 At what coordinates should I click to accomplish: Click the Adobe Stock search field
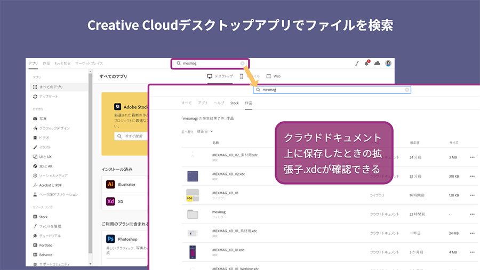(131, 137)
